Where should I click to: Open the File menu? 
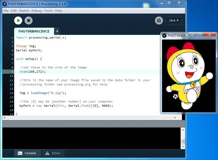pos(6,11)
